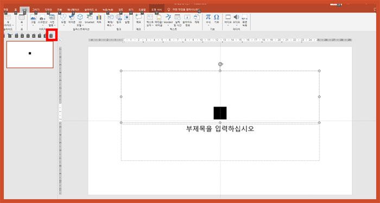Open the 파일 File tab
The height and width of the screenshot is (203, 380).
tap(6, 10)
